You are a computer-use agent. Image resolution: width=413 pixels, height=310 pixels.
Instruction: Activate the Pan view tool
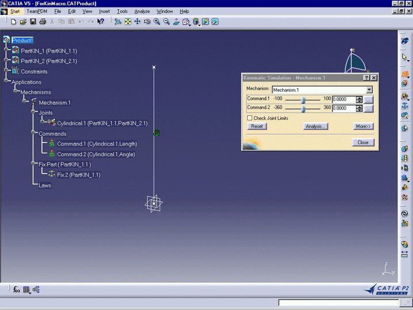(x=137, y=22)
